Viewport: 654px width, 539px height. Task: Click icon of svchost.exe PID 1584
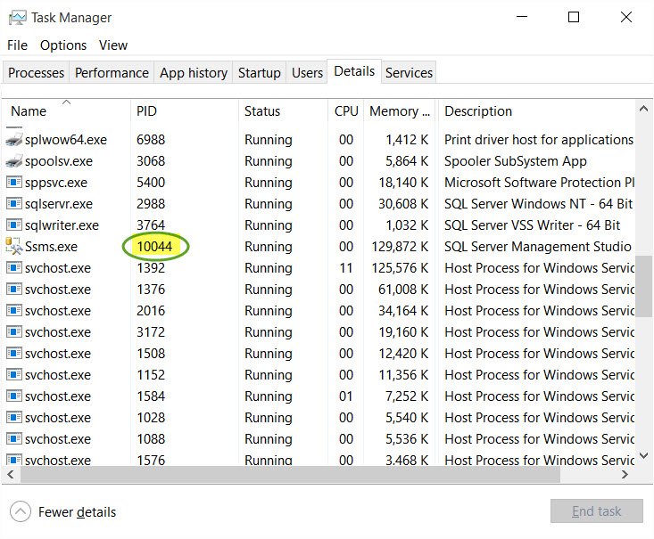point(13,396)
